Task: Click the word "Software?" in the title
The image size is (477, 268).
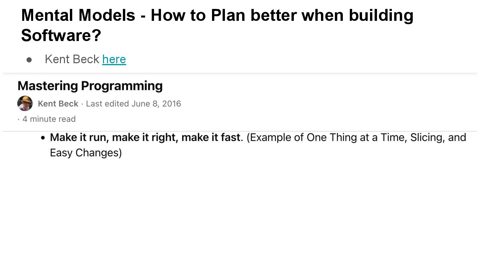Action: [x=61, y=35]
